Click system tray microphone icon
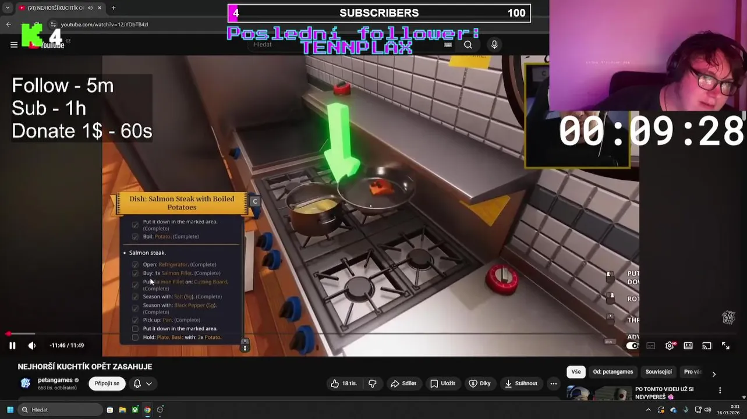 (x=686, y=410)
